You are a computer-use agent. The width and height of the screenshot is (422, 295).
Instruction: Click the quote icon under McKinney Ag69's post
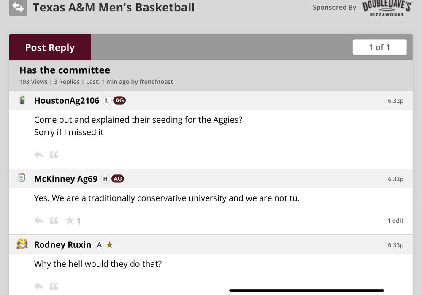point(54,220)
